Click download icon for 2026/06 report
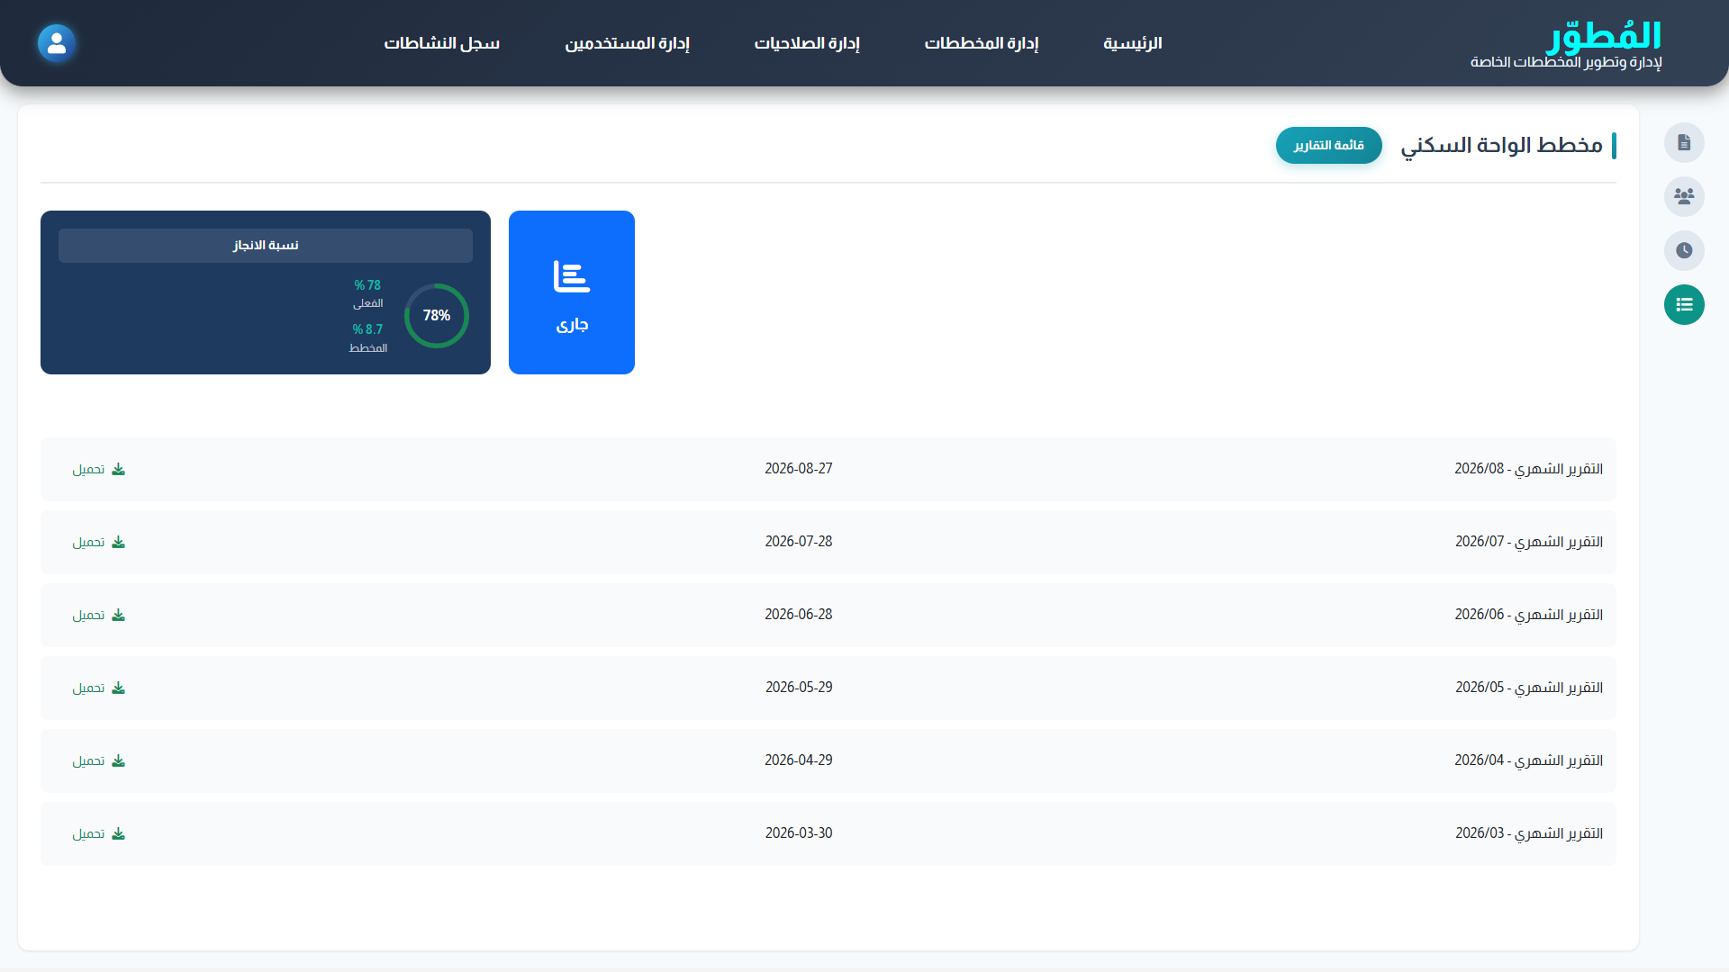Screen dimensions: 1729x972 (118, 615)
